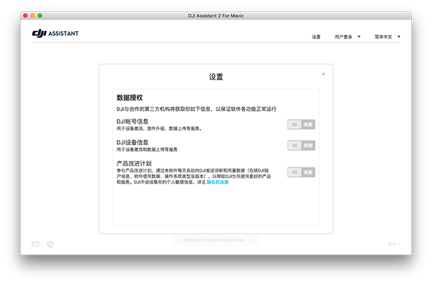Click the macOS red close window button
This screenshot has height=284, width=432.
(x=25, y=16)
